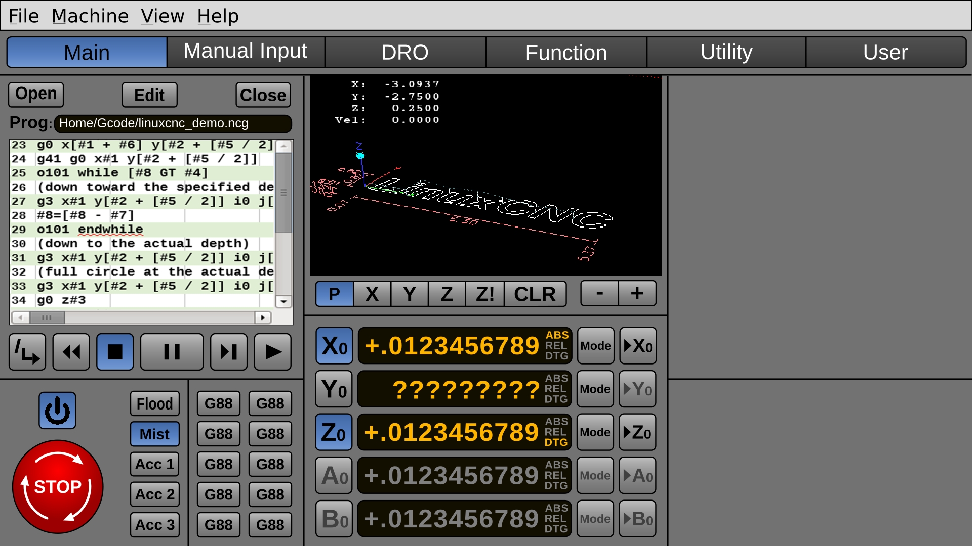Switch to the Manual Input tab
Viewport: 972px width, 546px height.
pos(246,52)
